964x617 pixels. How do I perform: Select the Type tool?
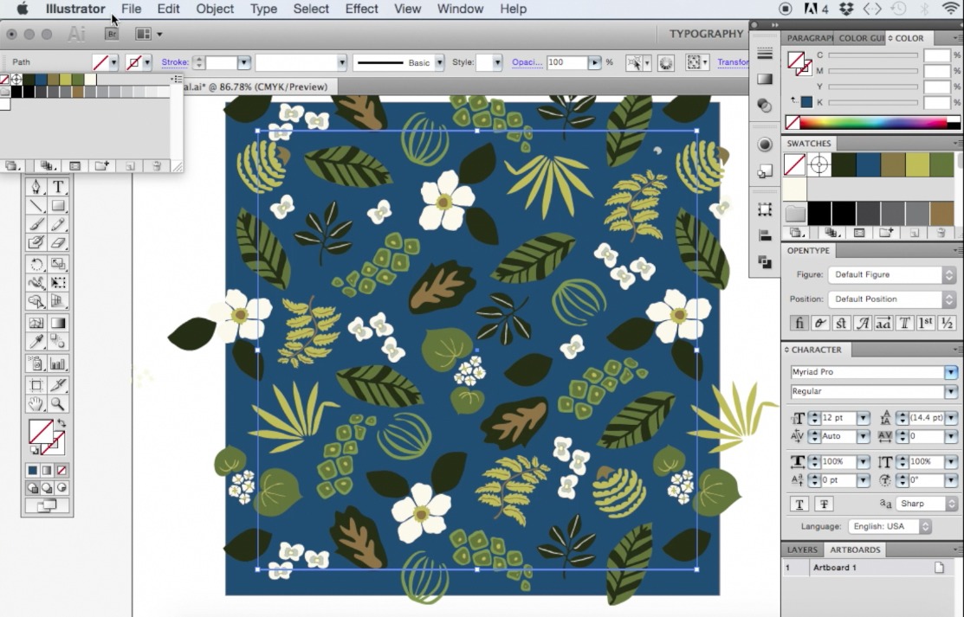pyautogui.click(x=58, y=187)
